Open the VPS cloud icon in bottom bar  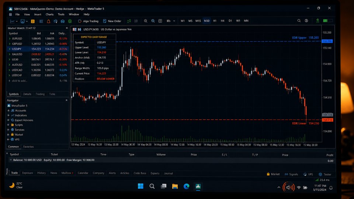(305, 174)
